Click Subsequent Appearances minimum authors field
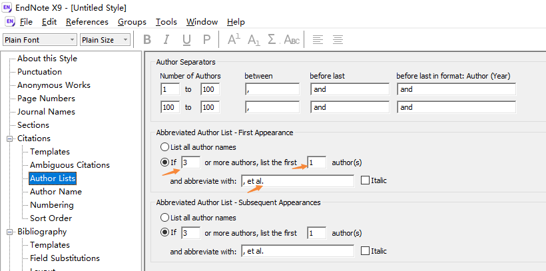546x271 pixels. 191,232
